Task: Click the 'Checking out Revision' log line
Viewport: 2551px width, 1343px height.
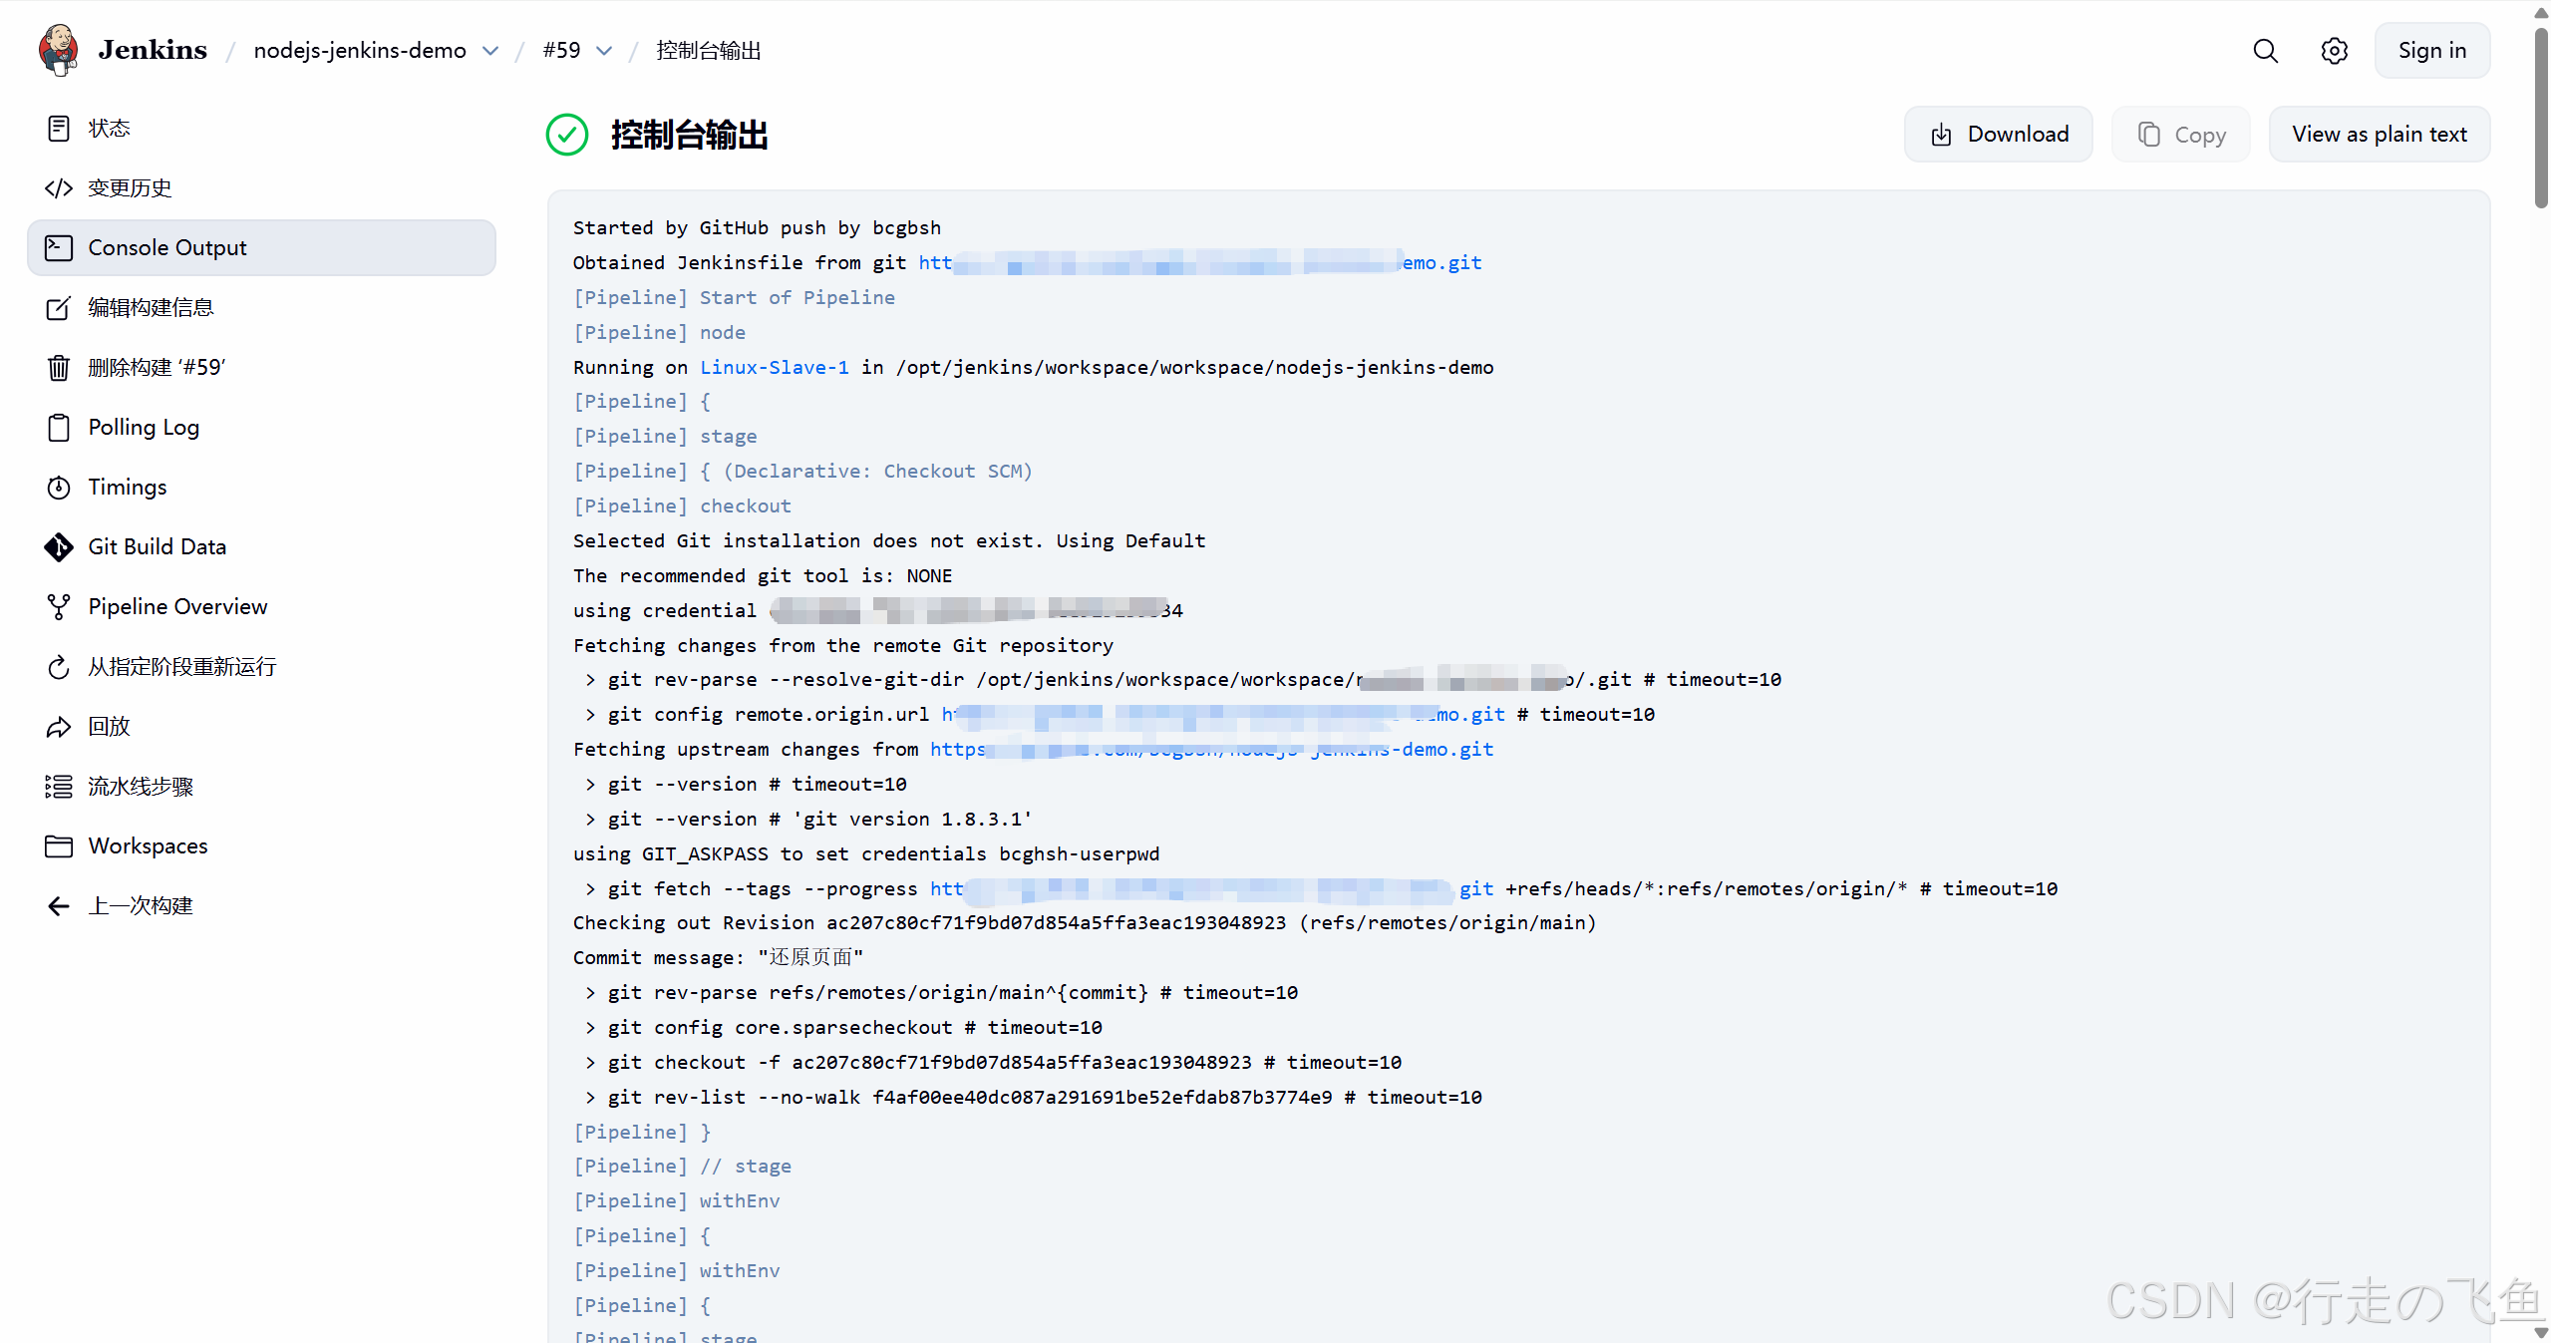Action: tap(1085, 923)
